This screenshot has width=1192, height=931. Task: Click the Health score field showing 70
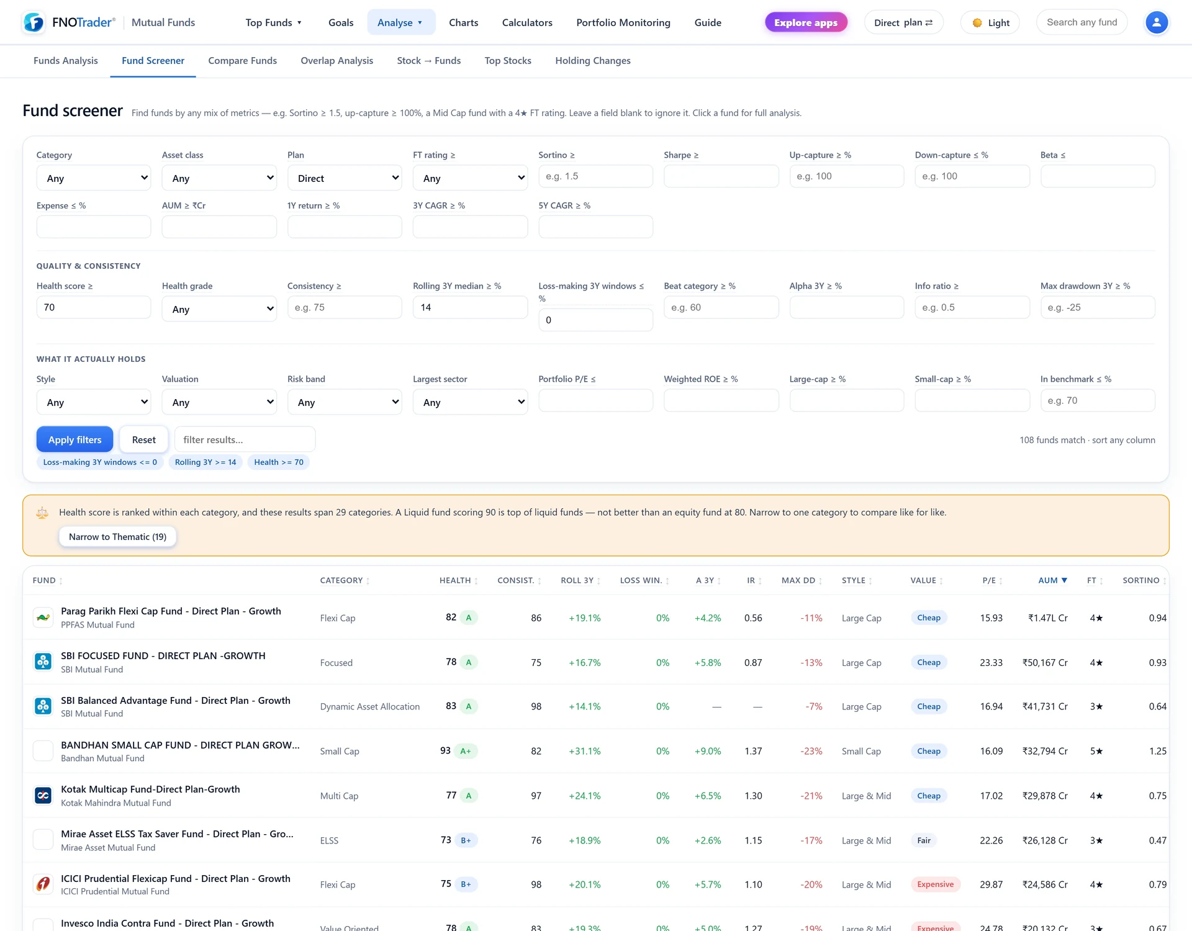[x=94, y=307]
